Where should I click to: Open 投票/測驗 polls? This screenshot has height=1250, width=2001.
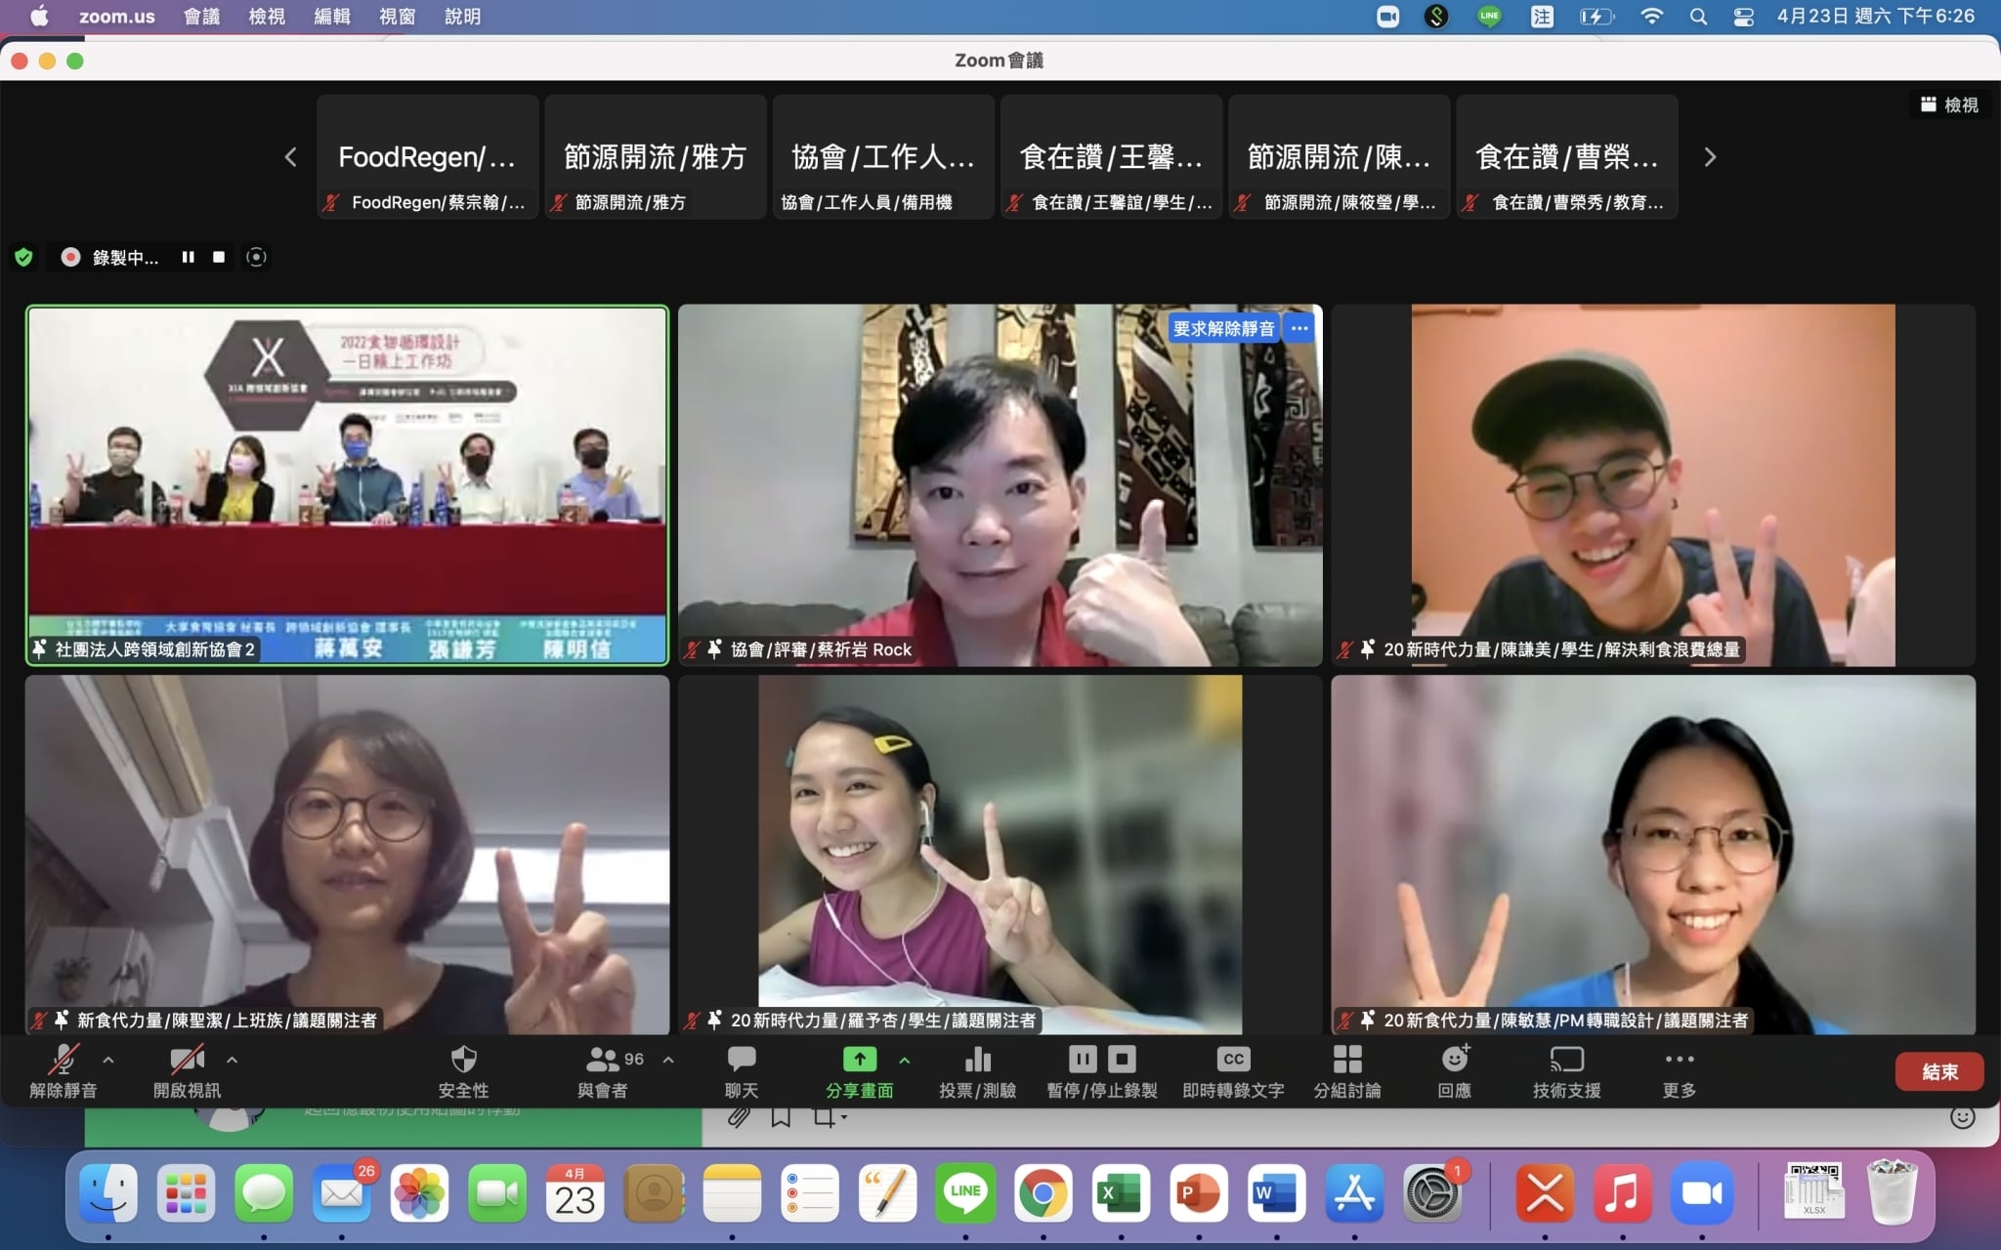pos(978,1071)
